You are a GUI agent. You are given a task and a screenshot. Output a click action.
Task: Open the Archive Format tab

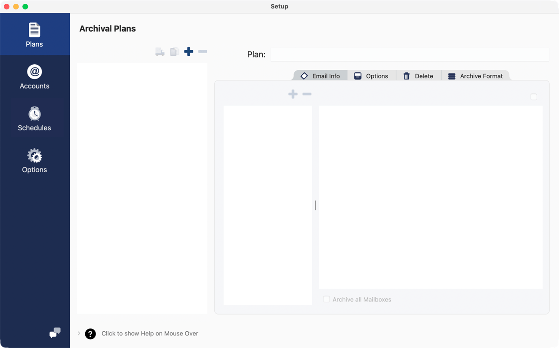click(x=476, y=75)
